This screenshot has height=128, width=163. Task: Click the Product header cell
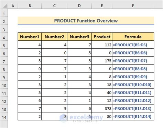102,37
